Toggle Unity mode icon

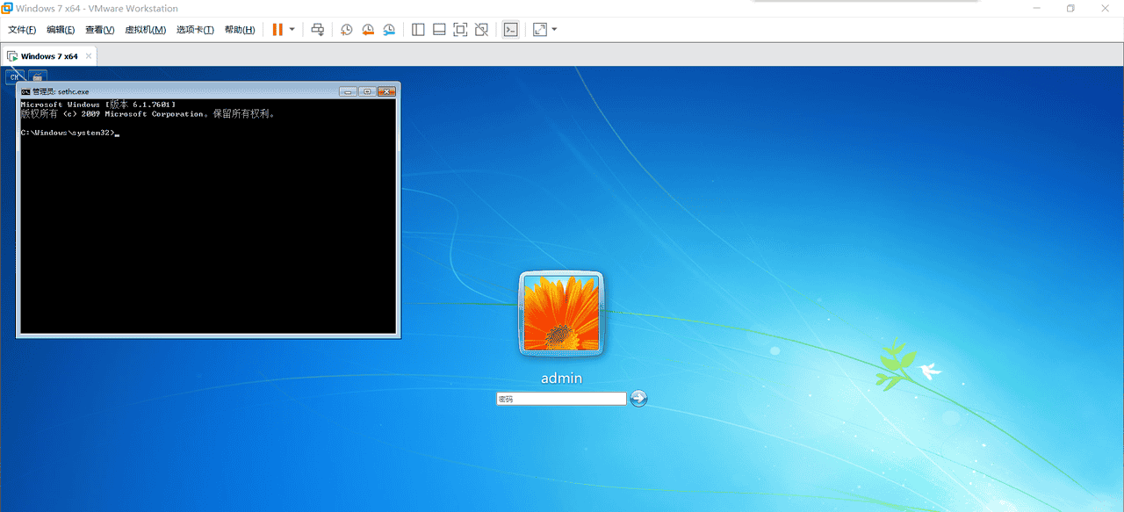481,29
